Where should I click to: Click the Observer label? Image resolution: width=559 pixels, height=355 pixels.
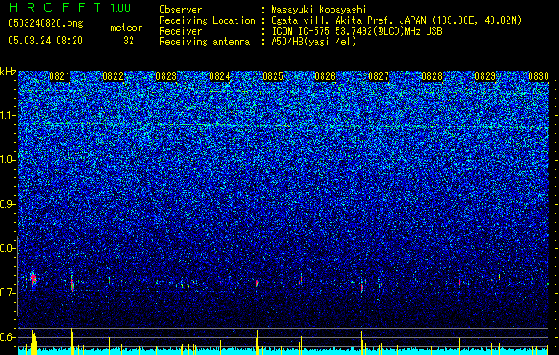(180, 10)
